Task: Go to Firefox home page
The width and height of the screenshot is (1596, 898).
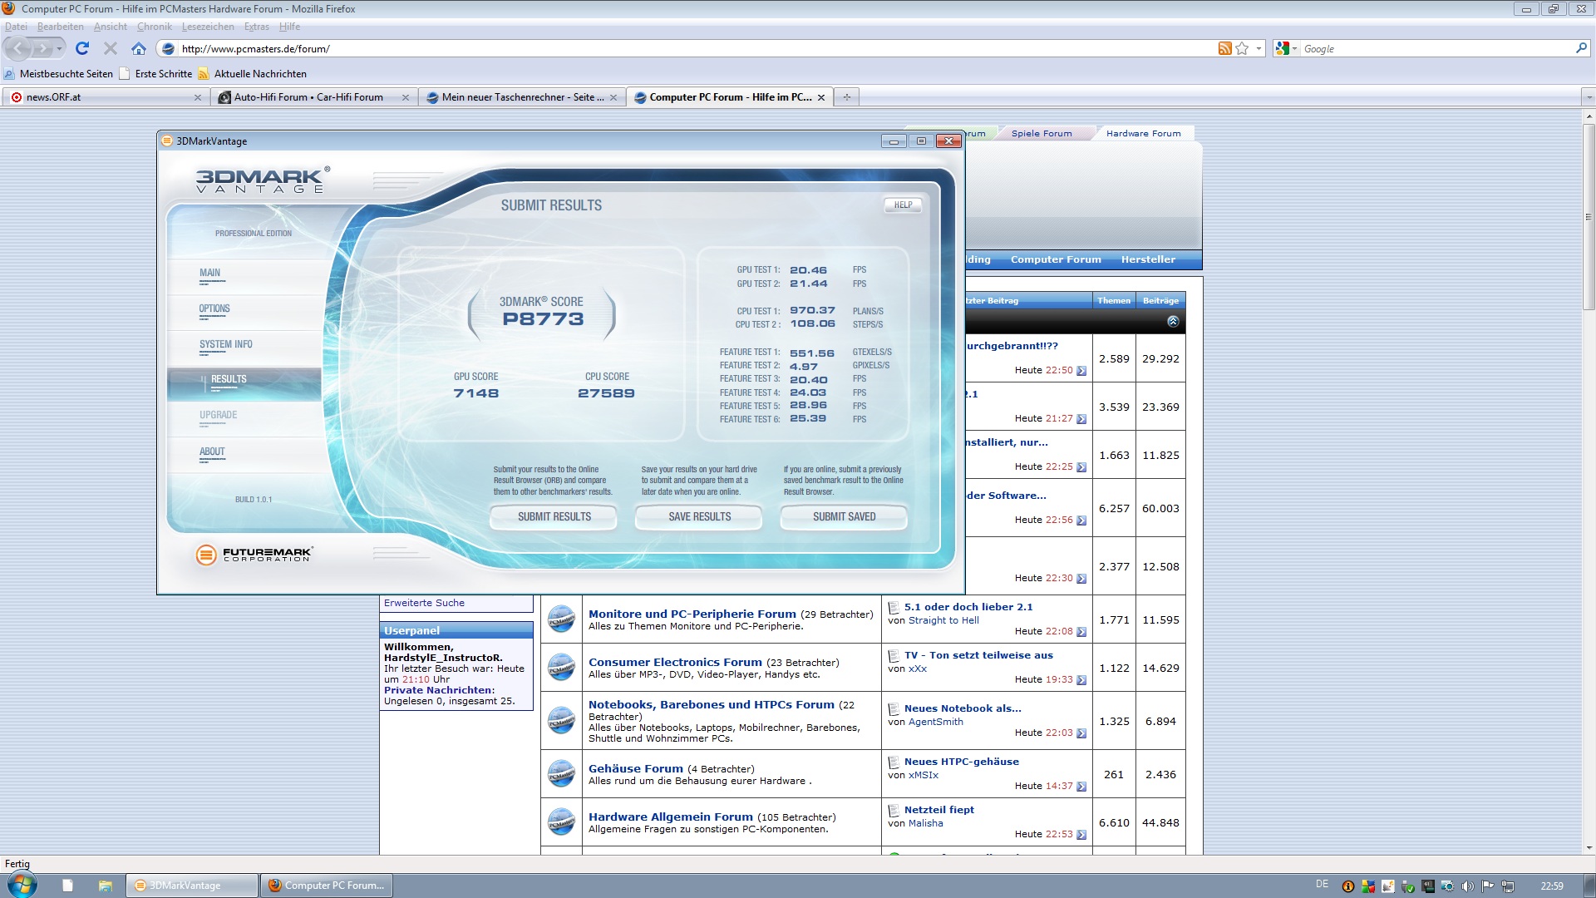Action: pyautogui.click(x=139, y=48)
